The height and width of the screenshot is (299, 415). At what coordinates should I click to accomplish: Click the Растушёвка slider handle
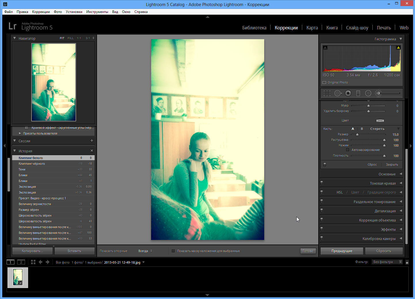pos(384,140)
